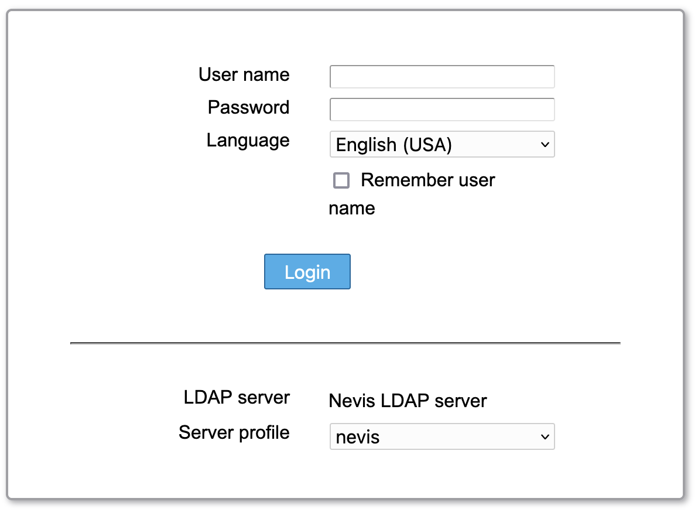Click the "Nevis LDAP server" text
This screenshot has width=698, height=512.
(x=408, y=401)
